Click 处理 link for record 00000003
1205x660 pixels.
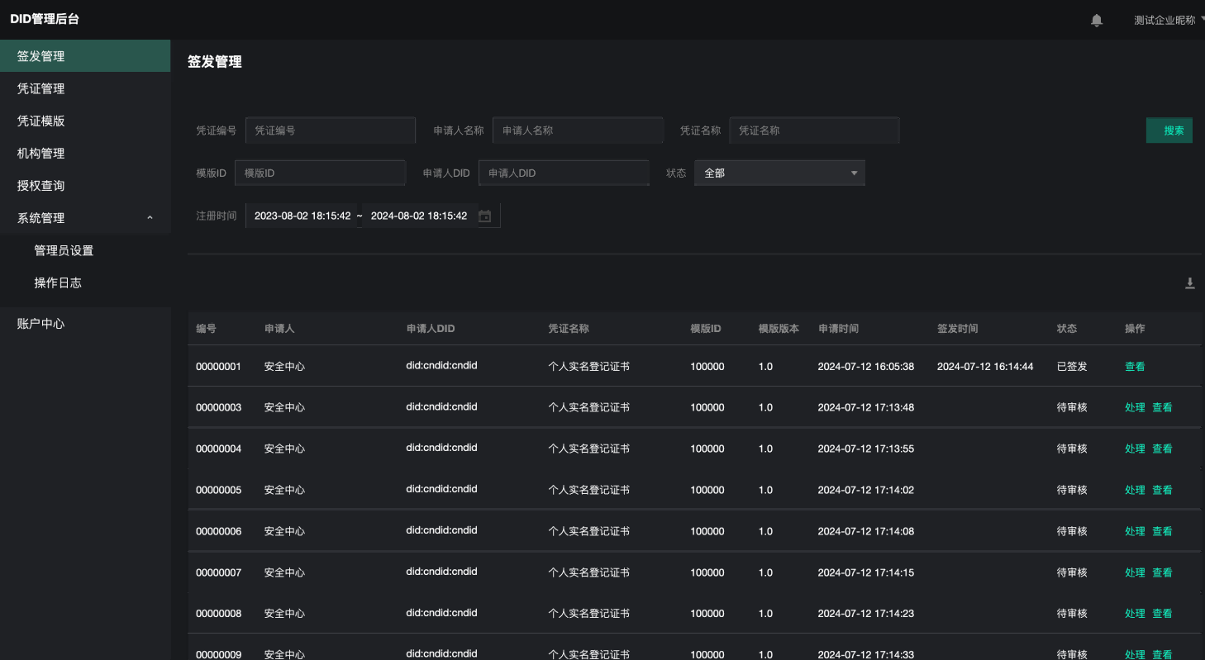point(1135,407)
